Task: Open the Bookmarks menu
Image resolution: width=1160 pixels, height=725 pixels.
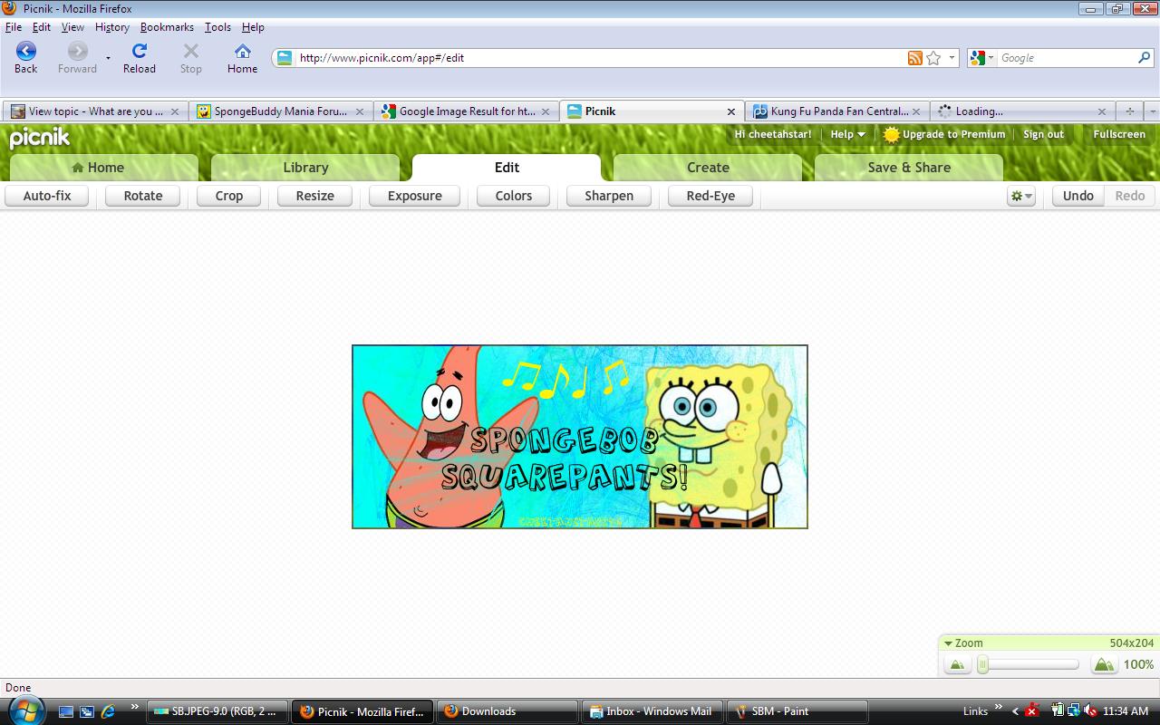Action: 167,27
